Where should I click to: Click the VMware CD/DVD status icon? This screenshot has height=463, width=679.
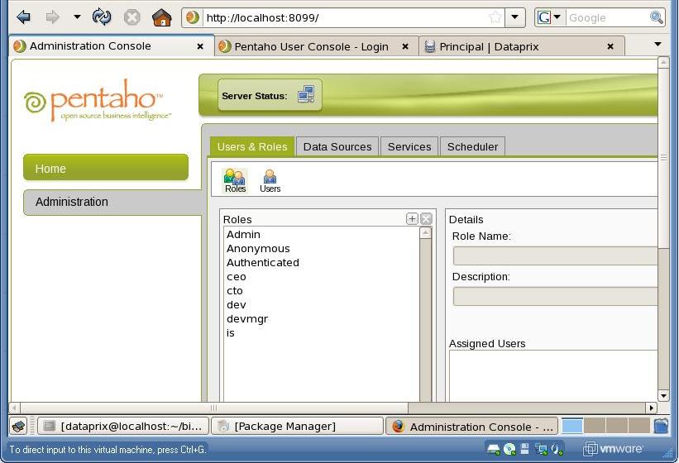(509, 450)
